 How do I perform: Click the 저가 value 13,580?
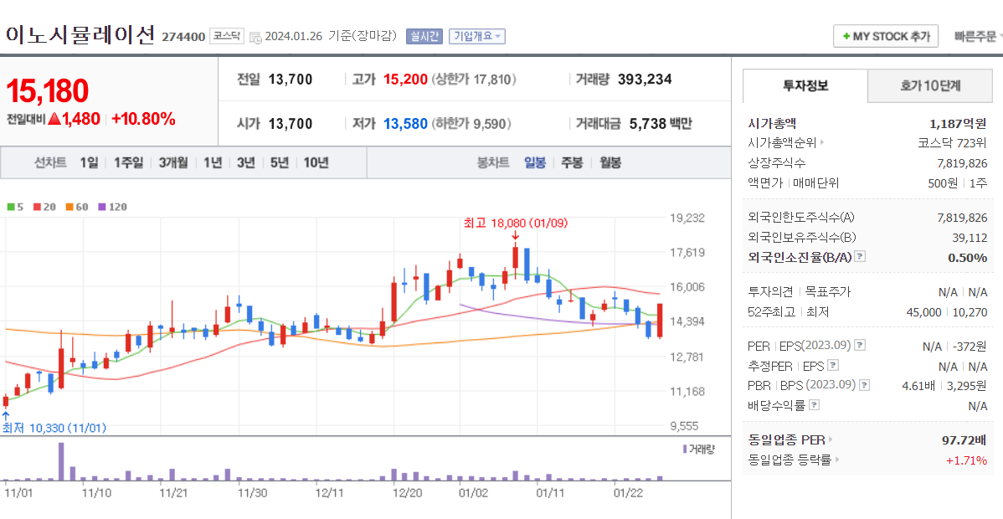point(405,124)
